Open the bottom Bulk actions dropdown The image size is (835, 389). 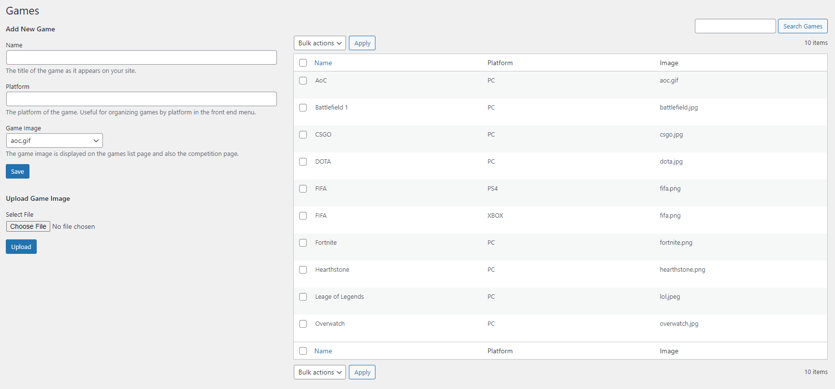pos(320,372)
